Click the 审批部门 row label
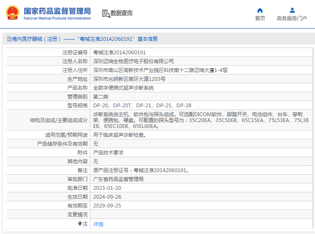This screenshot has height=234, width=315. tap(77, 179)
